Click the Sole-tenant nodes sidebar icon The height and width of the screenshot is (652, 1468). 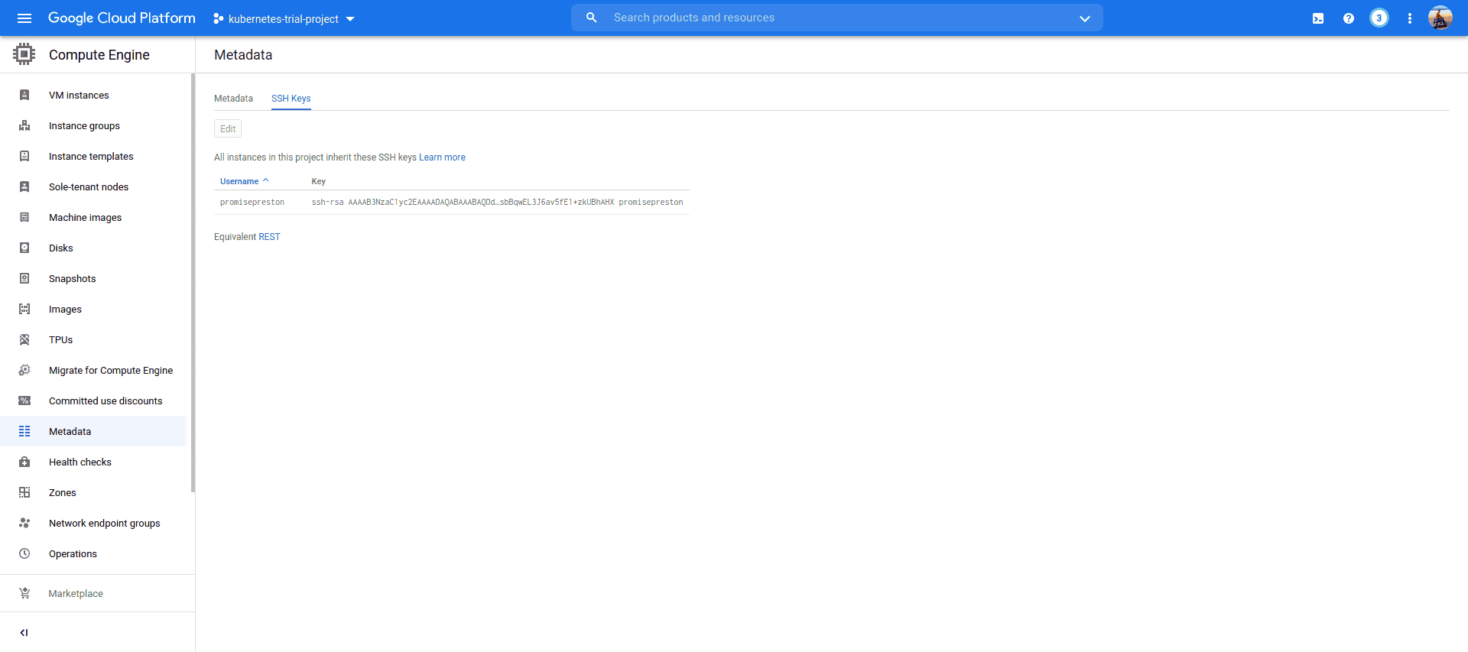coord(24,187)
